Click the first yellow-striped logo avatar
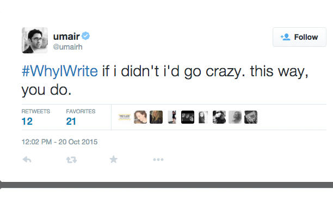This screenshot has height=207, width=333. click(125, 117)
